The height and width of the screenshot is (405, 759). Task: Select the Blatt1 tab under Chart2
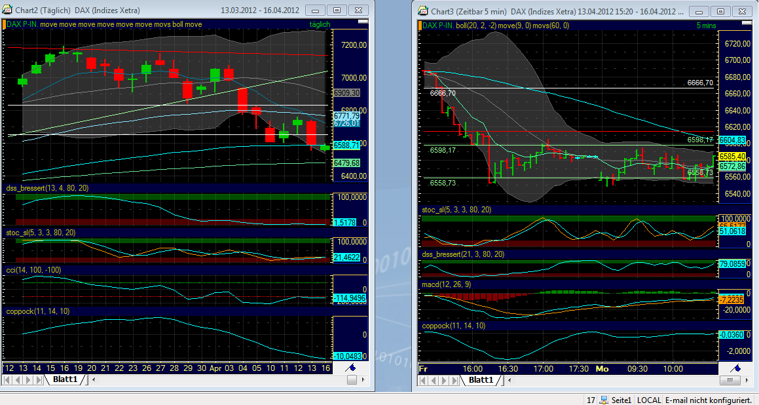[x=65, y=379]
